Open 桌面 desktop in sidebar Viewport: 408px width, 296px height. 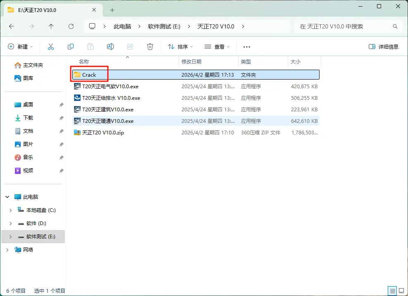24,105
